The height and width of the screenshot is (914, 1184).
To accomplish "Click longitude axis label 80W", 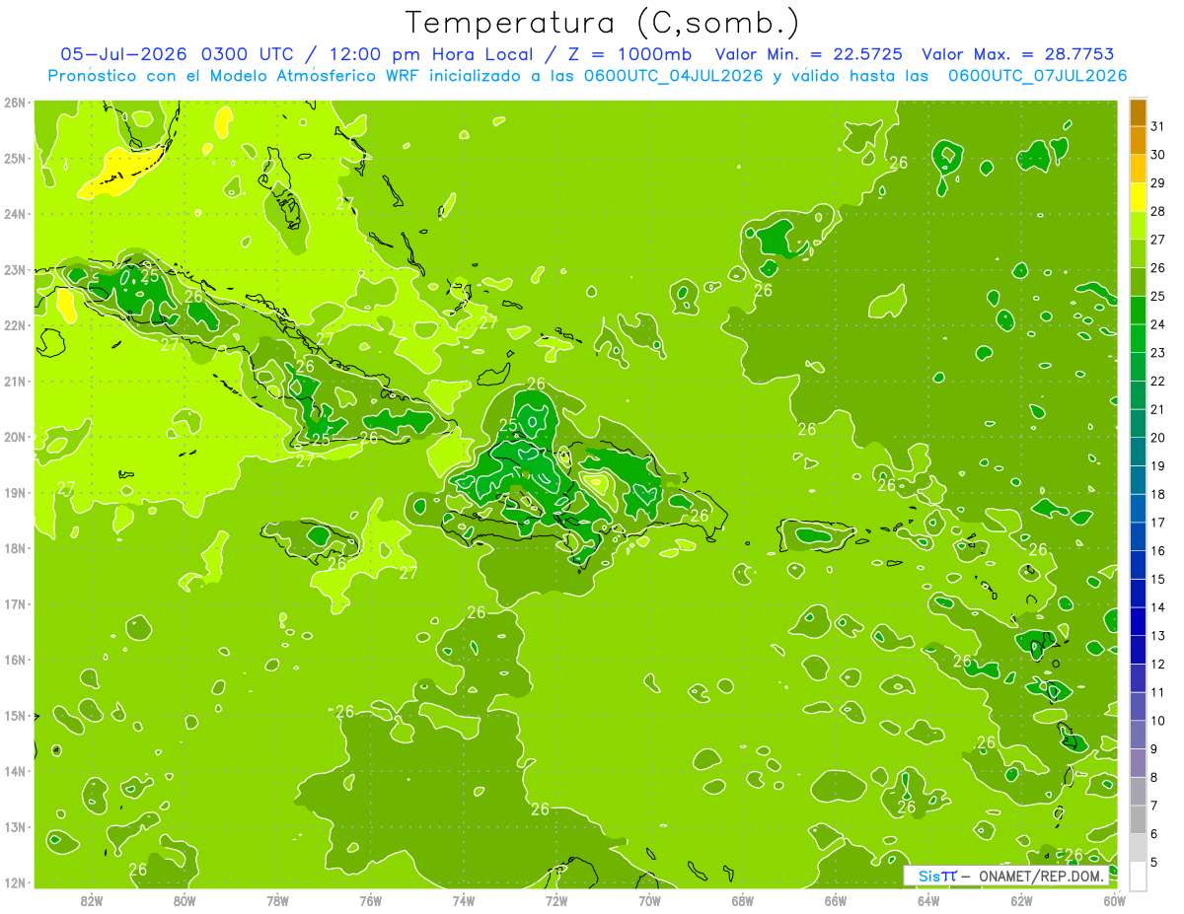I will tap(185, 899).
